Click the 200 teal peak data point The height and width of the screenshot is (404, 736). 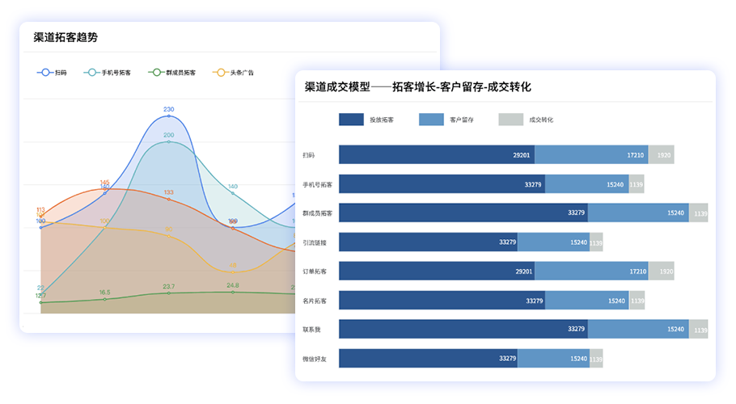[x=168, y=141]
